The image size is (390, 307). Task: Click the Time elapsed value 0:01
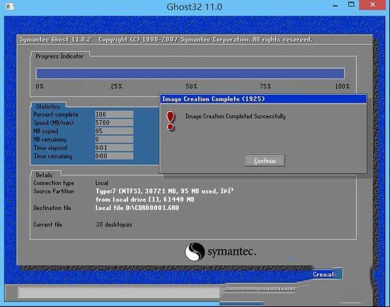[x=114, y=147]
